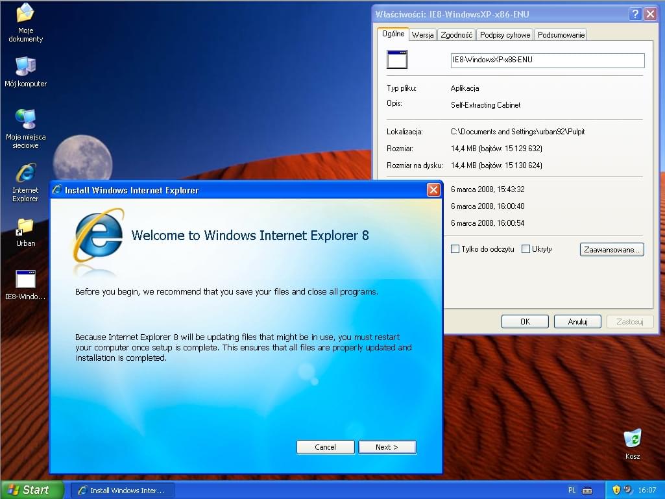Click the installer's title bar IE icon
This screenshot has width=665, height=499.
point(57,189)
